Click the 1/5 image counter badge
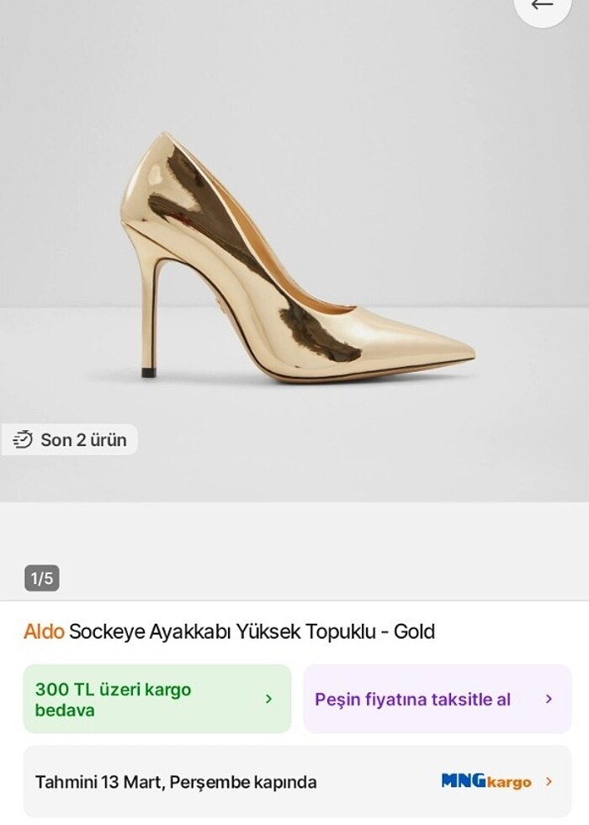The image size is (589, 825). pos(42,578)
